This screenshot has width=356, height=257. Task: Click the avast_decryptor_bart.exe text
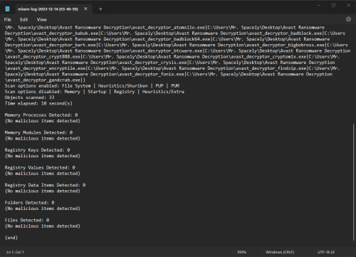[x=65, y=45]
